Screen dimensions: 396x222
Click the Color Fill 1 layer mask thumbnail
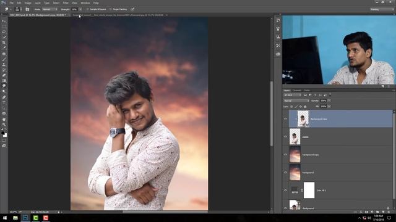[x=309, y=191]
